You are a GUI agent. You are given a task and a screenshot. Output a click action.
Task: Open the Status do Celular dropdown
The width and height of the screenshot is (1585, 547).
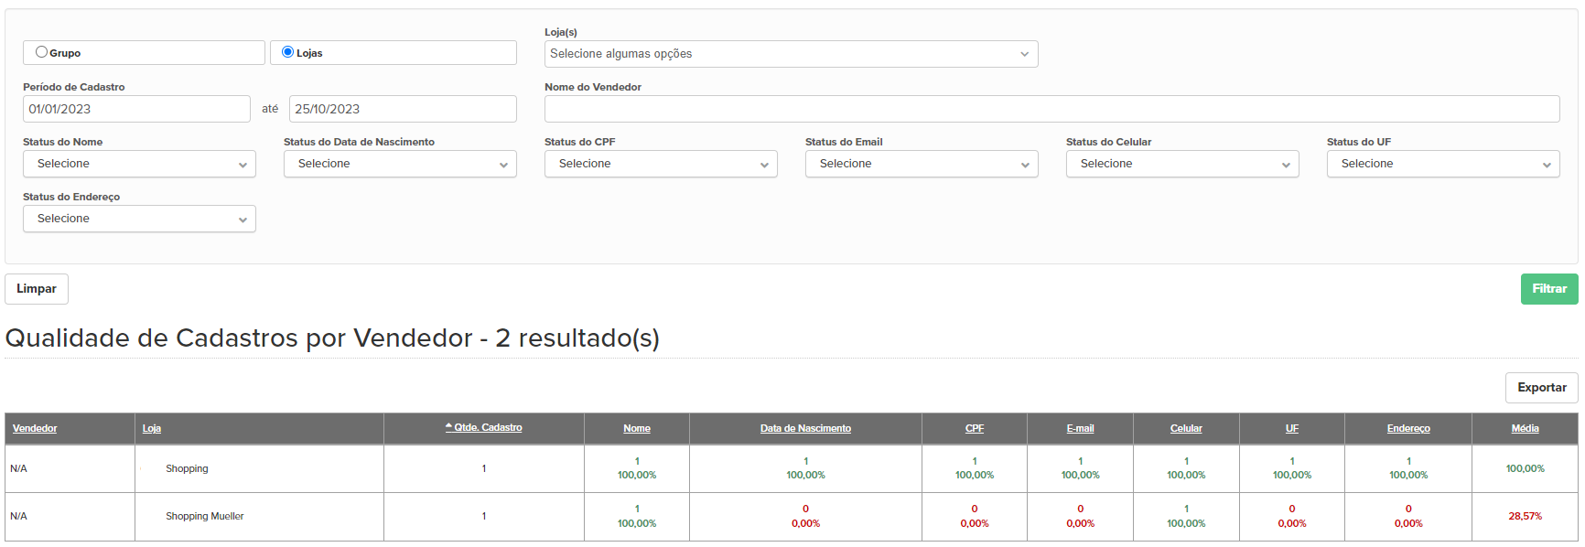coord(1182,164)
